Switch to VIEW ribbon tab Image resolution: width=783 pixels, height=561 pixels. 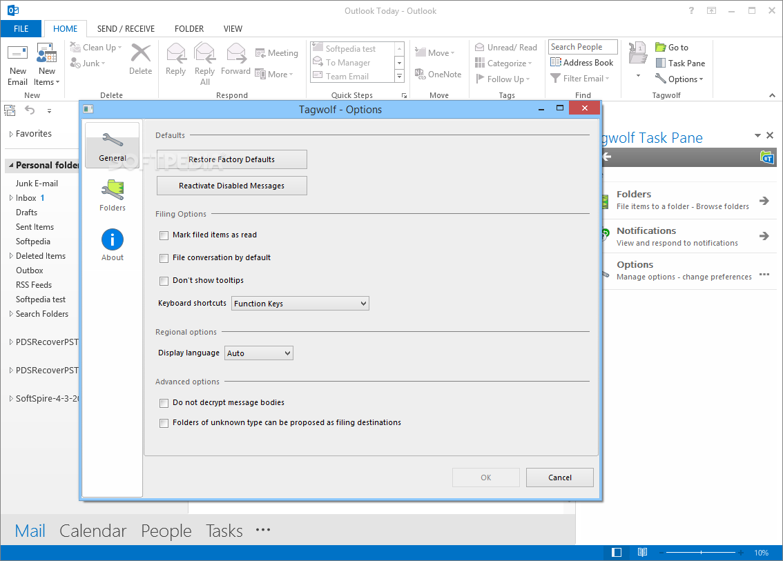pyautogui.click(x=233, y=29)
